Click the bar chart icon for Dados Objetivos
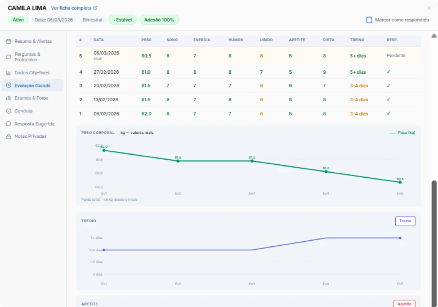The image size is (438, 307). pyautogui.click(x=8, y=73)
